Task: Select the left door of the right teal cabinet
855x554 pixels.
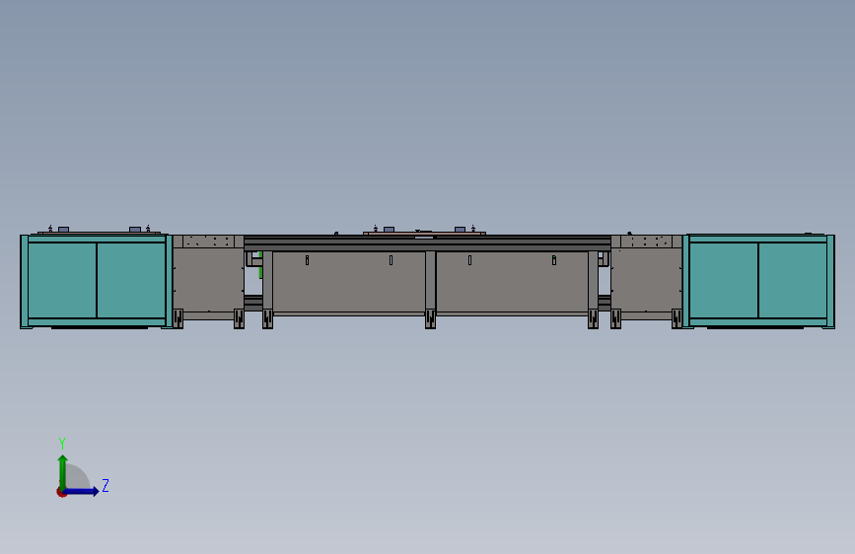Action: tap(724, 280)
